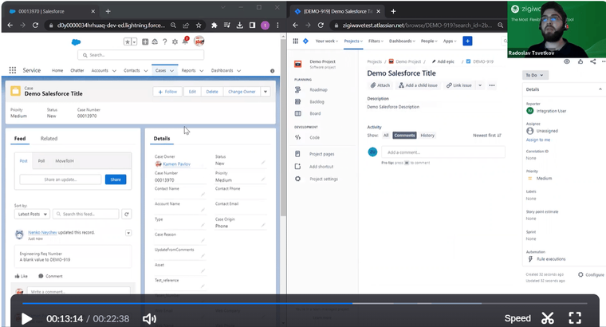Open Kamen Pavlov case owner link
The width and height of the screenshot is (606, 327).
pos(177,164)
